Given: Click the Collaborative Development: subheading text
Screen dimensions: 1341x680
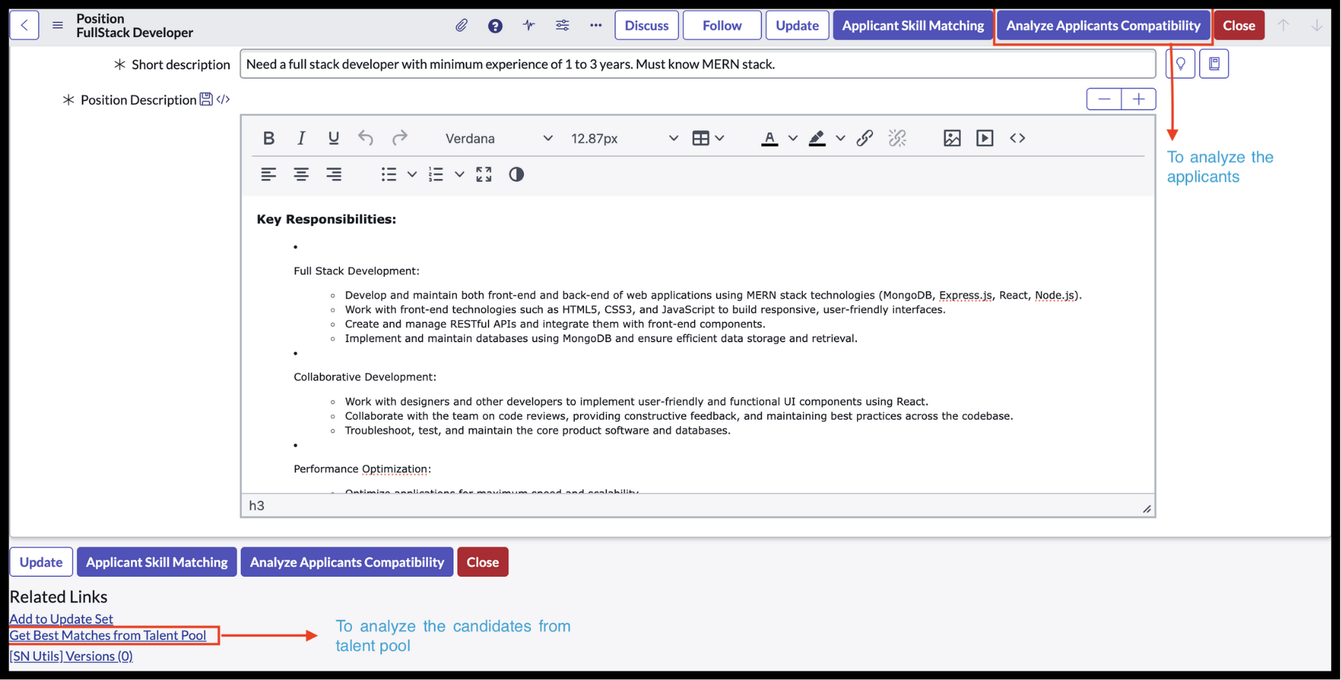Looking at the screenshot, I should (x=365, y=377).
